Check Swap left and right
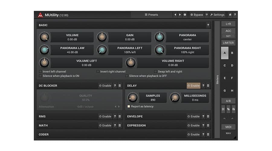Viewport: 272px width, 151px height. (156, 72)
